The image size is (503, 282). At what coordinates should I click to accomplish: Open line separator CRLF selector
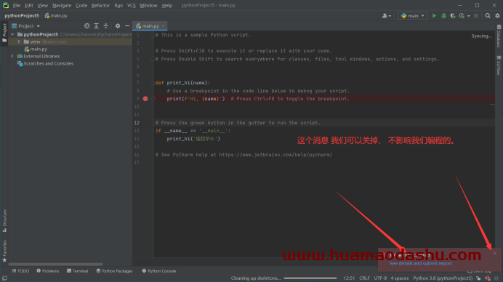(x=364, y=278)
